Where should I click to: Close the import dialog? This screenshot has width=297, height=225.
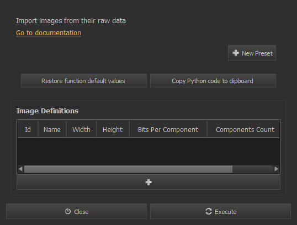click(77, 211)
